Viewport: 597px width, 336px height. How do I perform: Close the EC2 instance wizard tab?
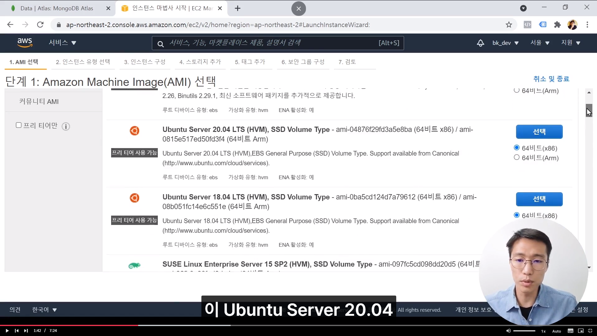pos(220,8)
